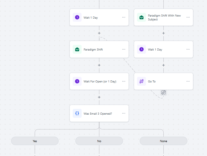Screen dimensions: 207x156
Task: Select the Yes branch pill
Action: pos(35,141)
